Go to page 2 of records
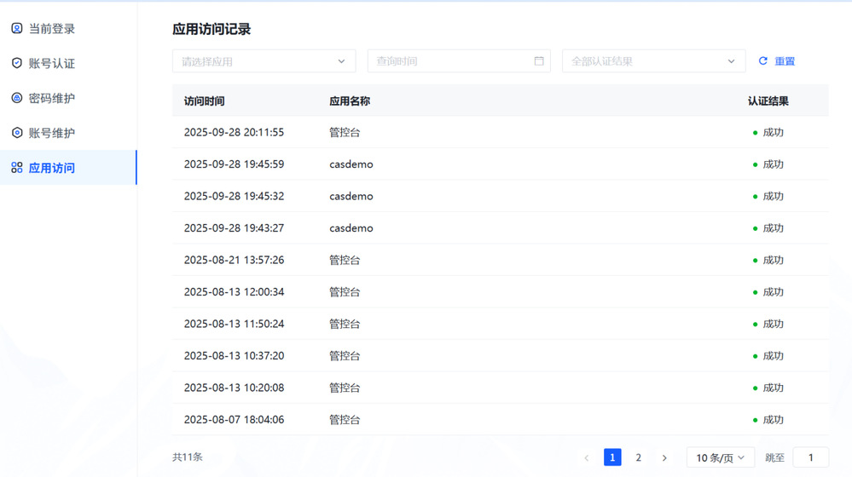 (x=638, y=458)
